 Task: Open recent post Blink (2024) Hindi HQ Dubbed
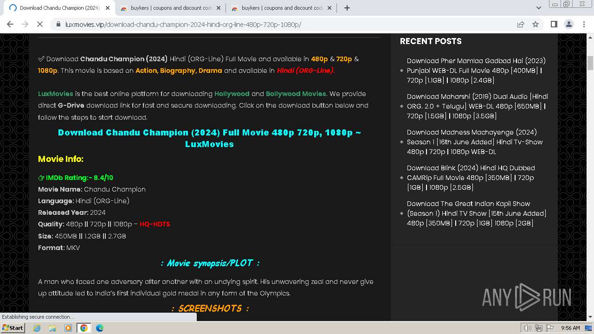click(471, 178)
